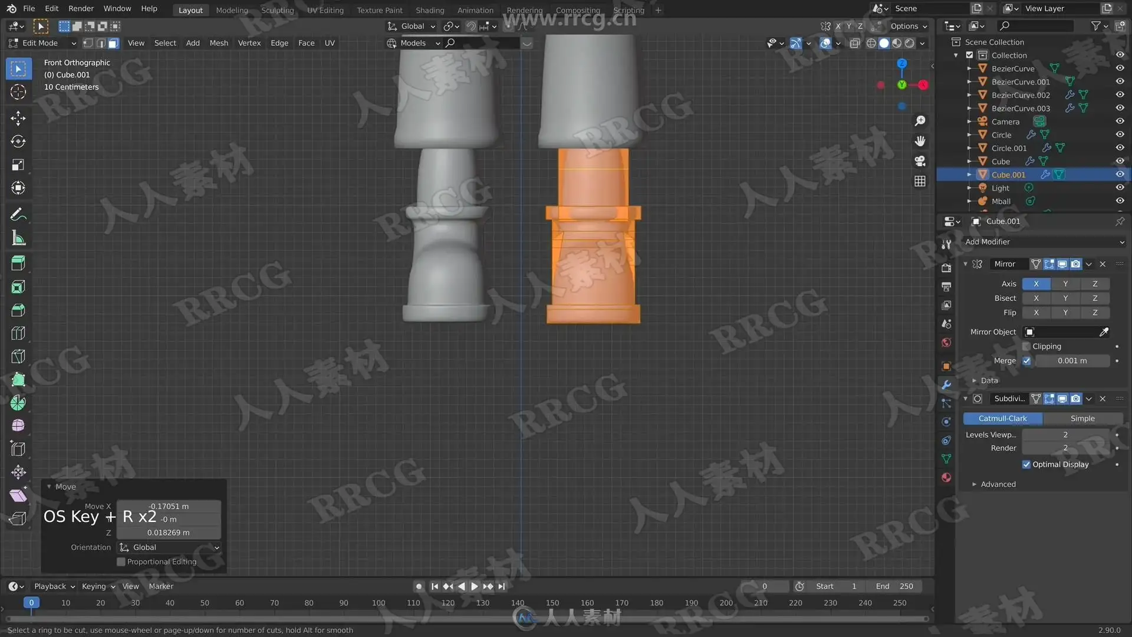The height and width of the screenshot is (637, 1132).
Task: Select the Measure ruler tool
Action: 18,238
